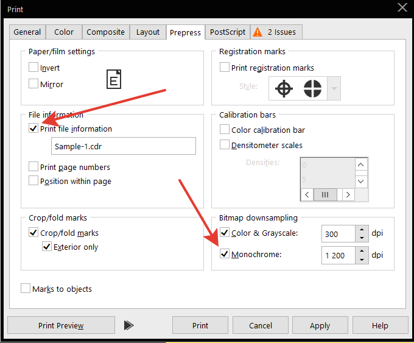Click the Densities horizontal scrollbar thumb

(325, 195)
